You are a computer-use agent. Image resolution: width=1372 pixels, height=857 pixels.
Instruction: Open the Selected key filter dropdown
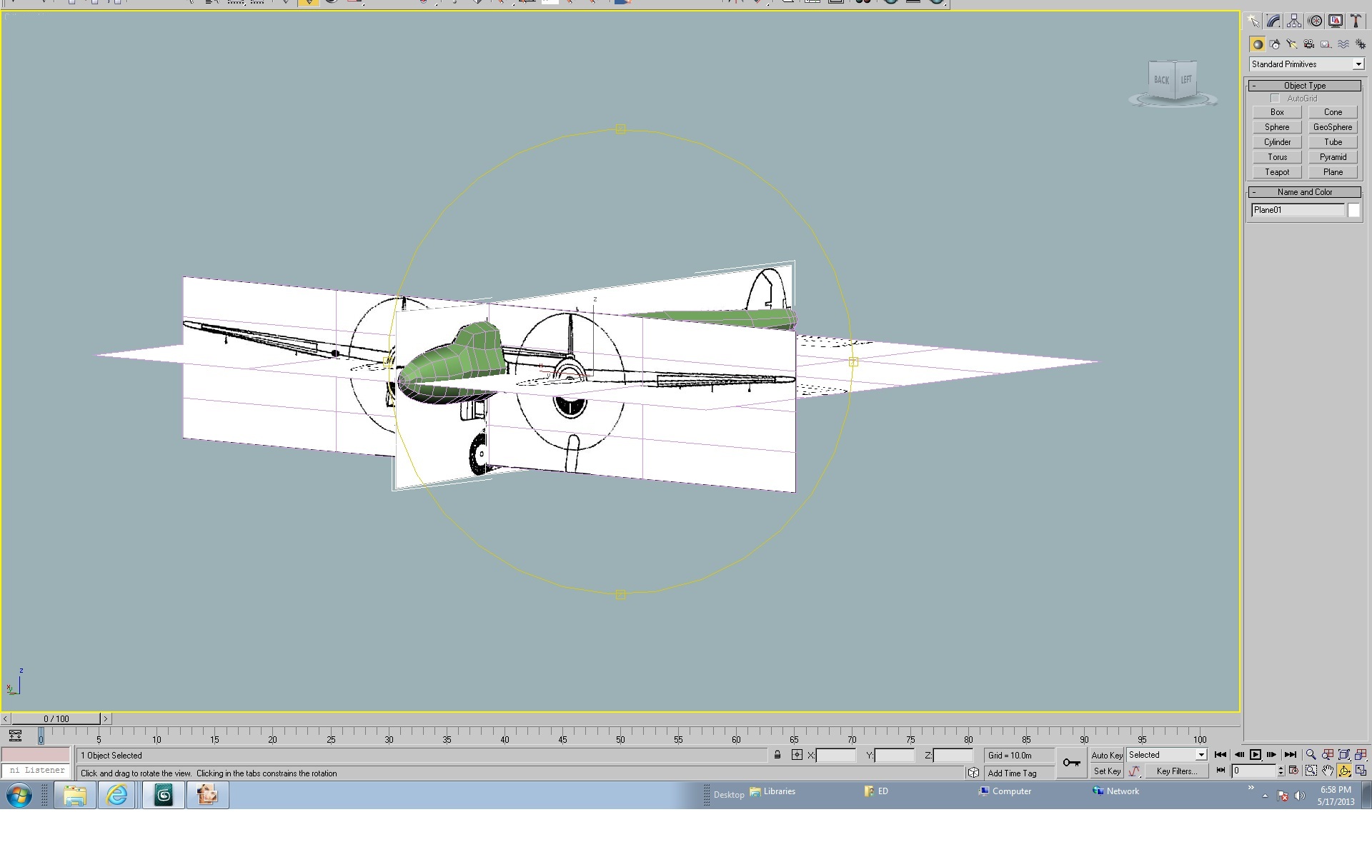(x=1167, y=755)
